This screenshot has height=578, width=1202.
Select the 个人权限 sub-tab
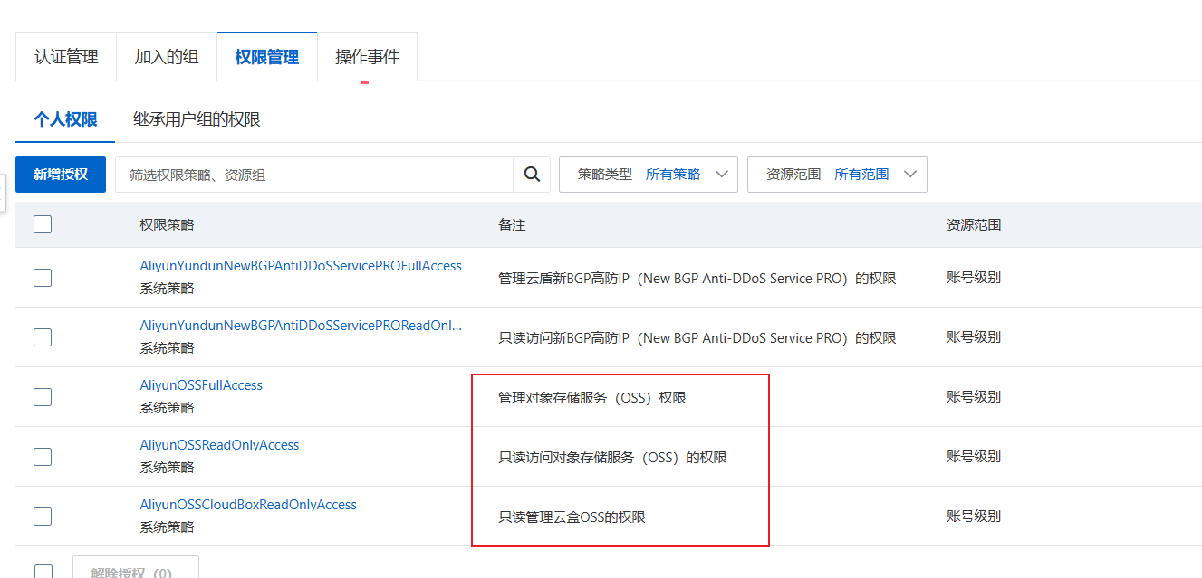coord(65,119)
